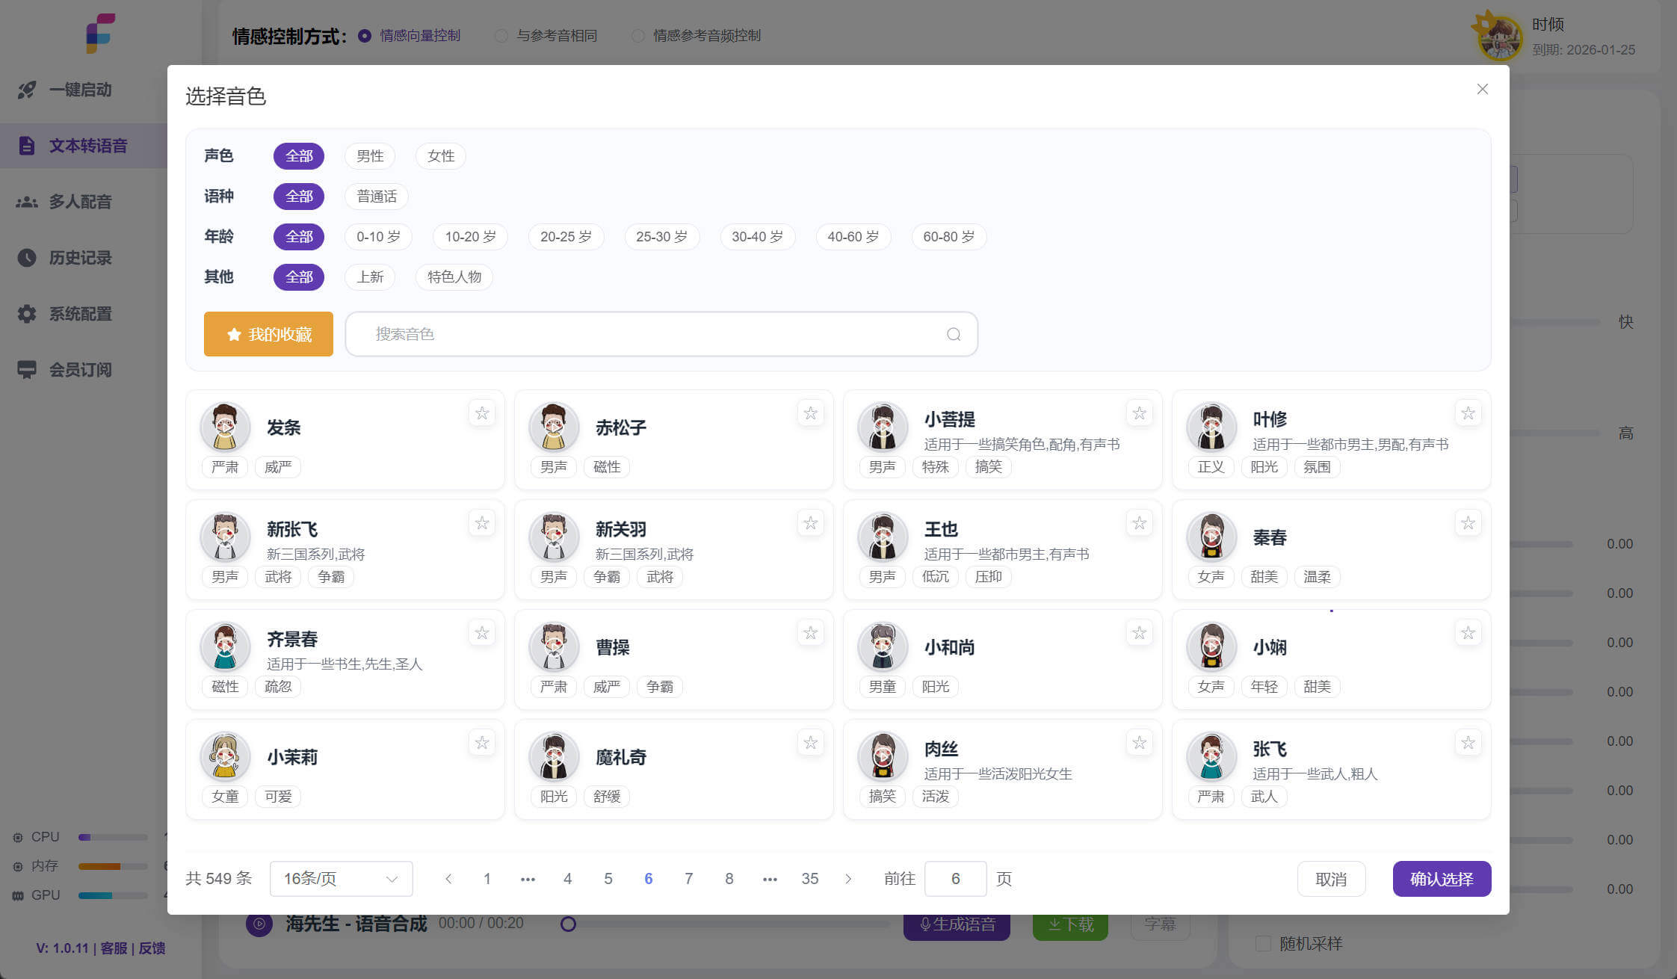Enable the 随机采样 checkbox
Viewport: 1677px width, 979px height.
pyautogui.click(x=1263, y=944)
